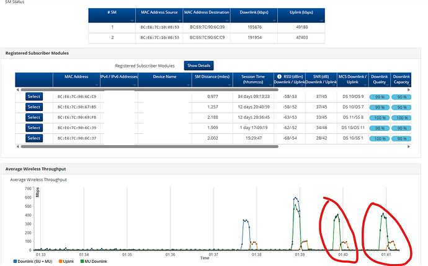
Task: Select the subscriber module ending 6C:39
Action: [33, 128]
